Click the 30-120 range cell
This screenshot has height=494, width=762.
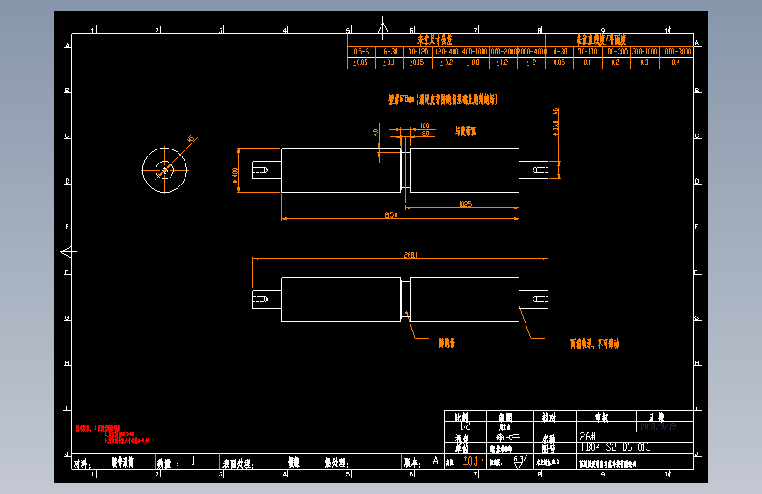click(418, 52)
